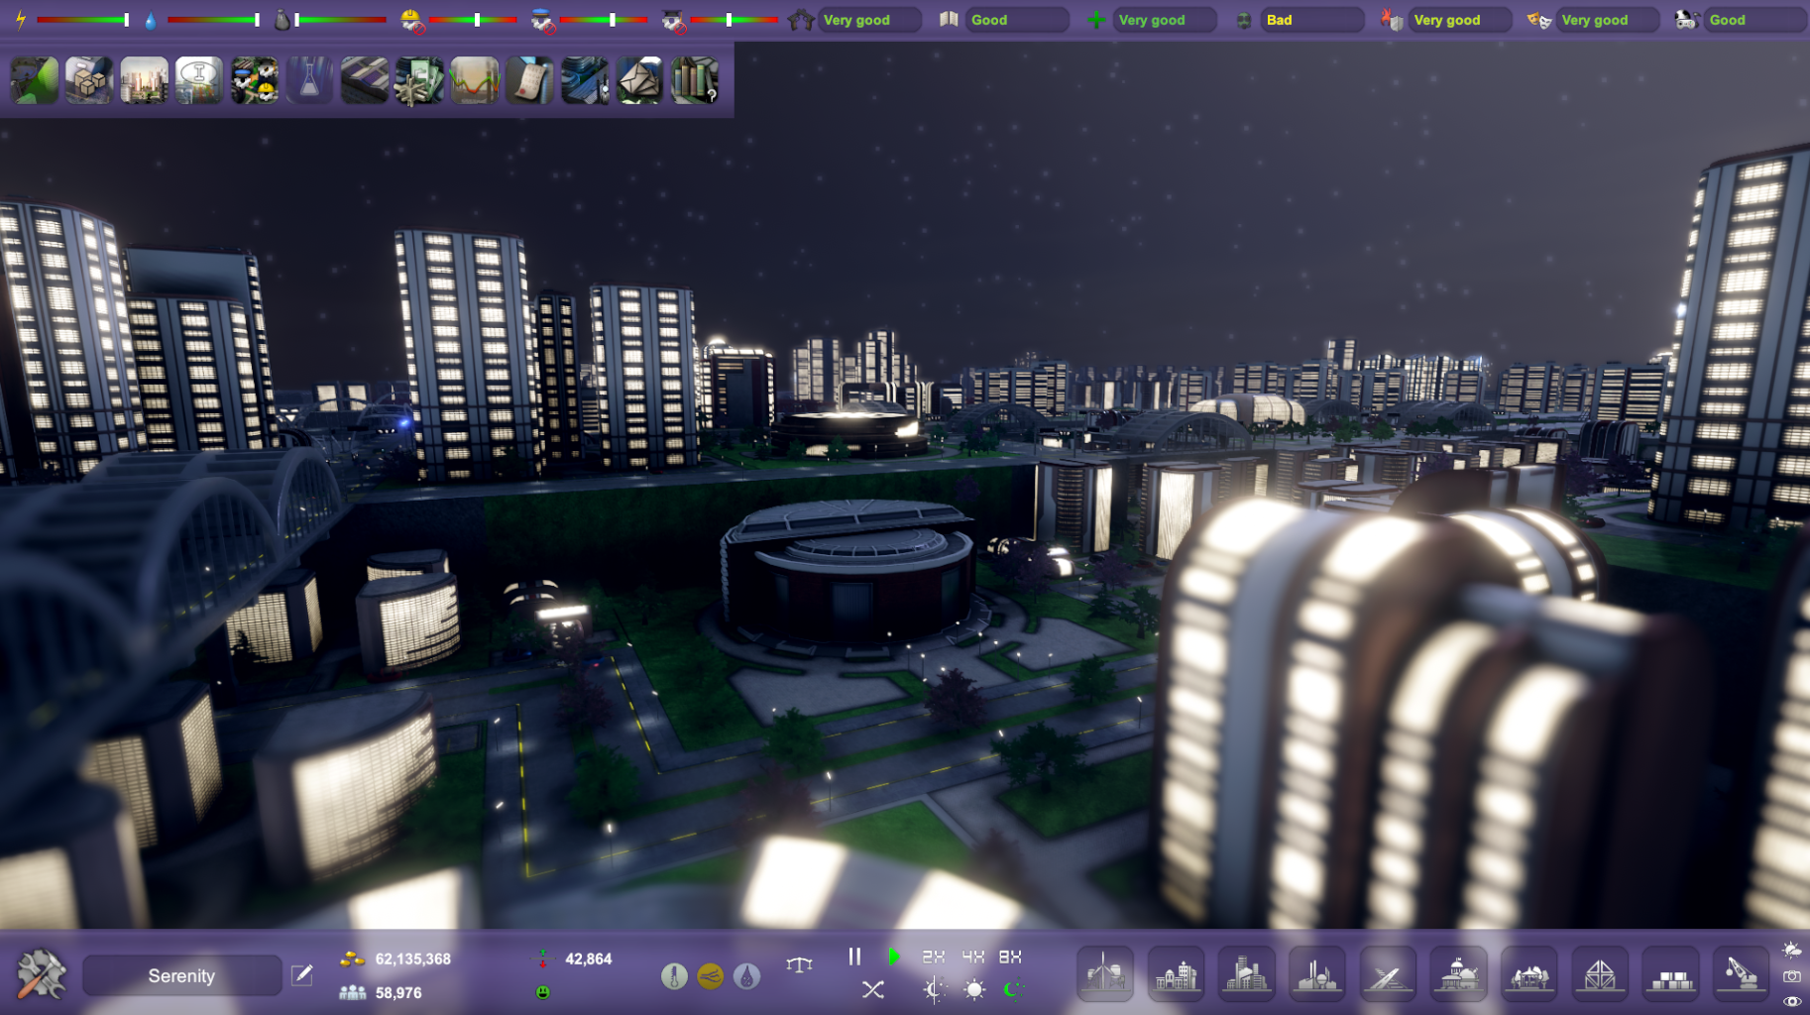Open the green terrain overview menu

coord(35,80)
